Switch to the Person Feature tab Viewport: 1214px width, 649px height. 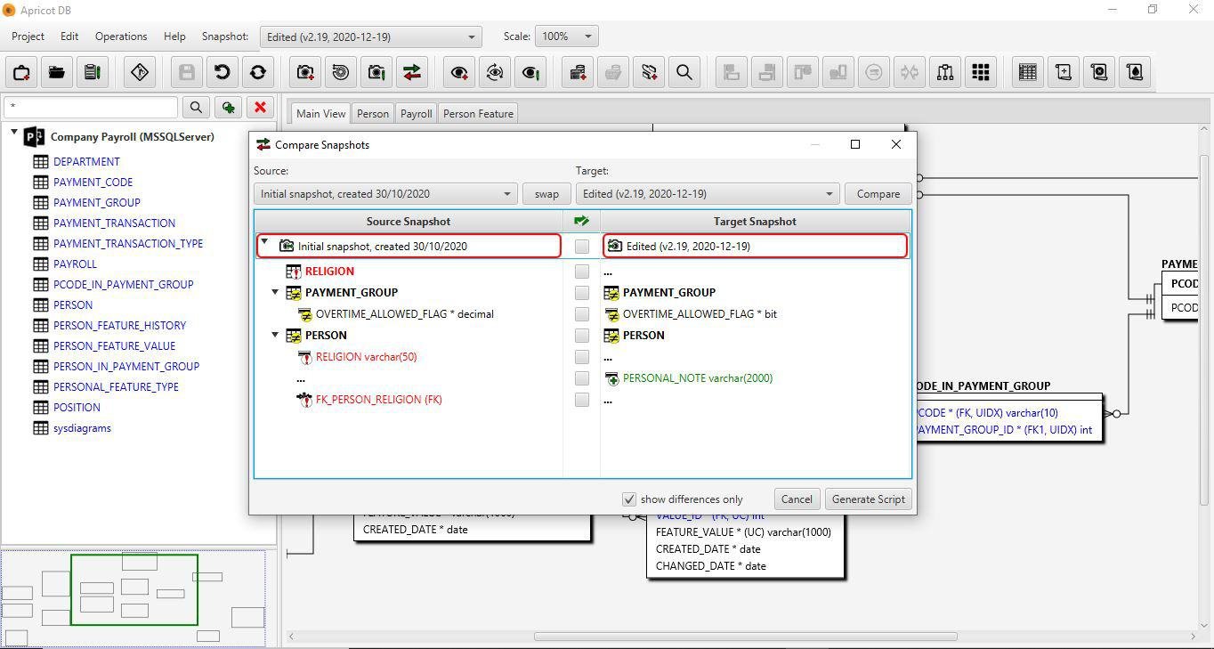tap(478, 114)
